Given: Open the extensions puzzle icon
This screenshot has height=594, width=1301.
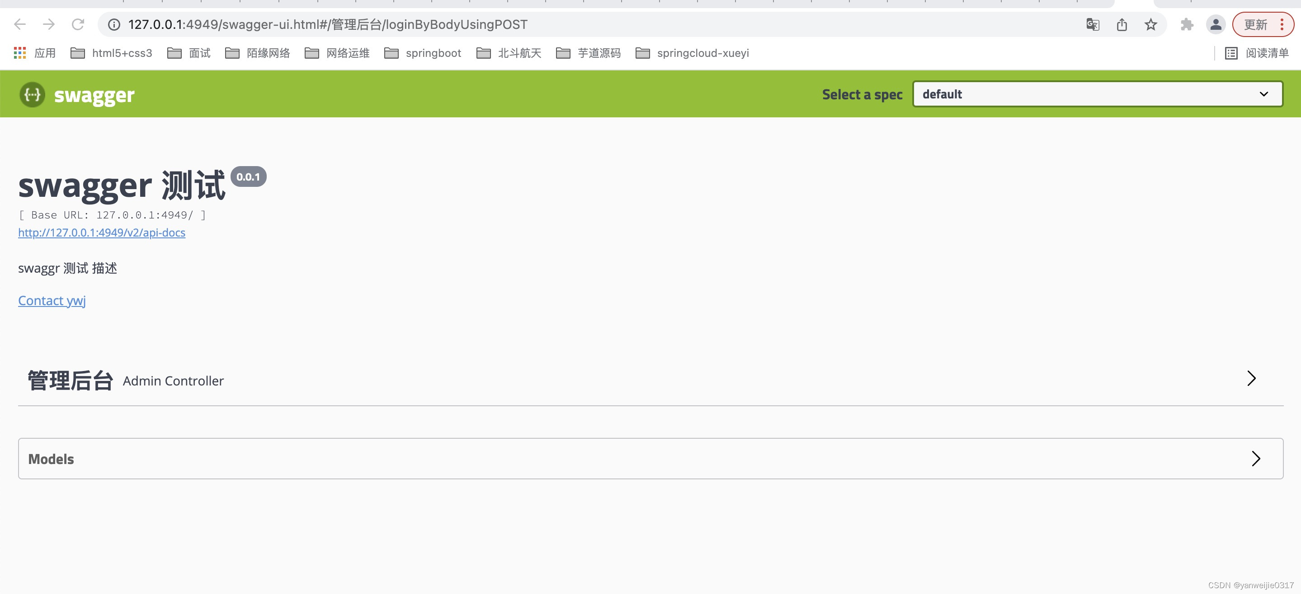Looking at the screenshot, I should (x=1187, y=24).
